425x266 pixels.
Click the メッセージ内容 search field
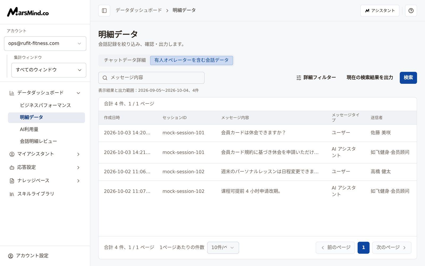tap(151, 78)
